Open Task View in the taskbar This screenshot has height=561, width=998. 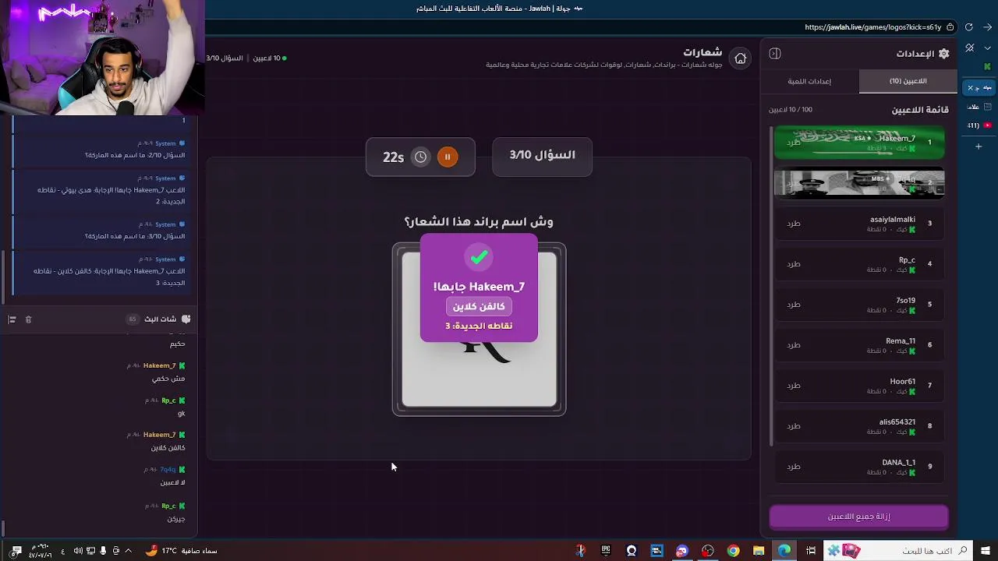(811, 551)
